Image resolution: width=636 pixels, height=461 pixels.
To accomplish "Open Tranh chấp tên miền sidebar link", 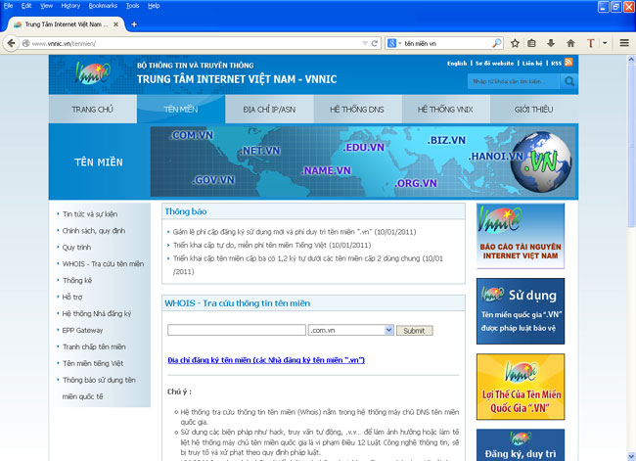I will (94, 346).
